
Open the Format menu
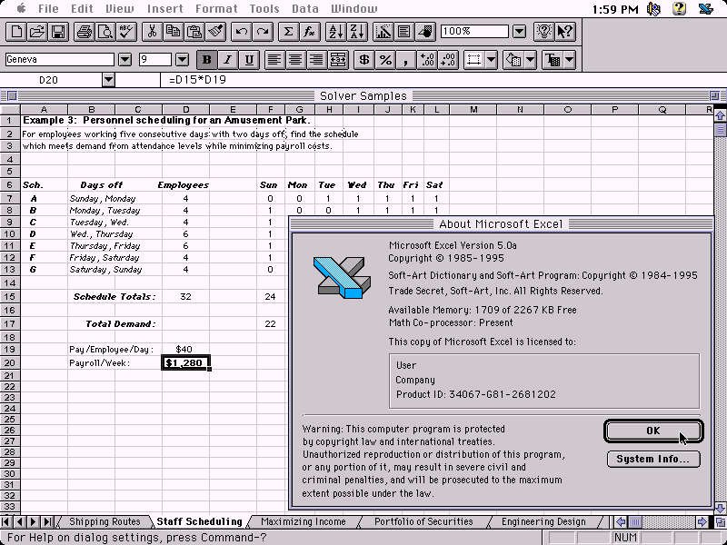coord(216,9)
